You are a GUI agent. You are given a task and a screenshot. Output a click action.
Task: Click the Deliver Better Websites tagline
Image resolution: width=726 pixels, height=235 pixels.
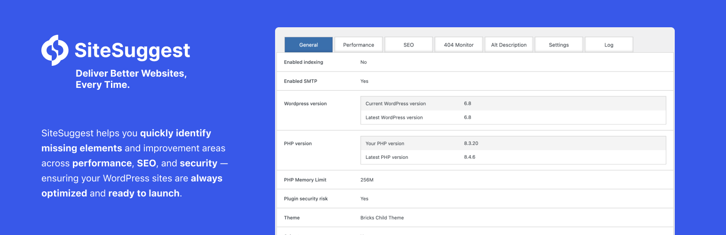click(x=131, y=79)
